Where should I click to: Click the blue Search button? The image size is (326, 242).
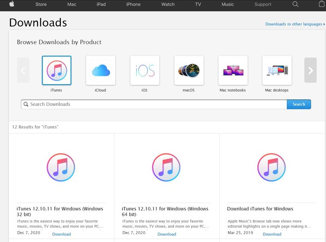click(x=299, y=104)
